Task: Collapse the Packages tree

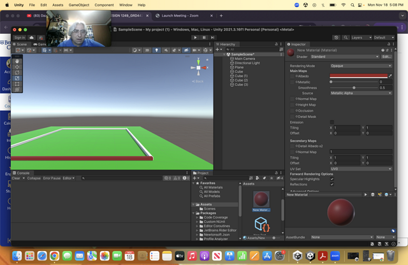Action: [193, 213]
